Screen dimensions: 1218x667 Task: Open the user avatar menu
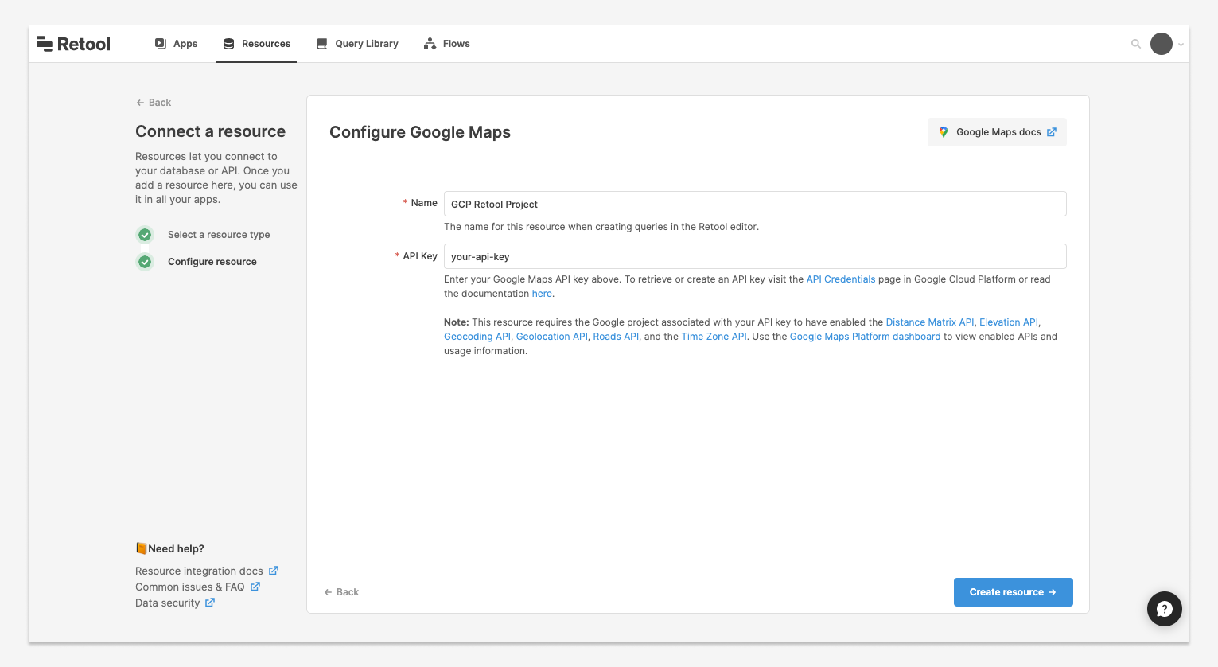coord(1162,44)
